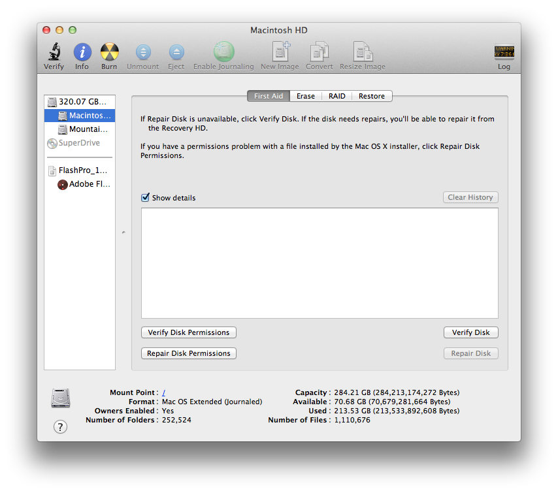
Task: Switch to the RAID tab
Action: 337,96
